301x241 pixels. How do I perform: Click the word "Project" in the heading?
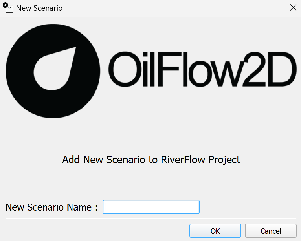pyautogui.click(x=224, y=160)
